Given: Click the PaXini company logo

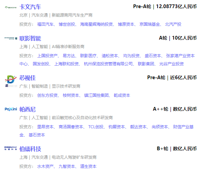Looking at the screenshot, I should coord(11,109).
